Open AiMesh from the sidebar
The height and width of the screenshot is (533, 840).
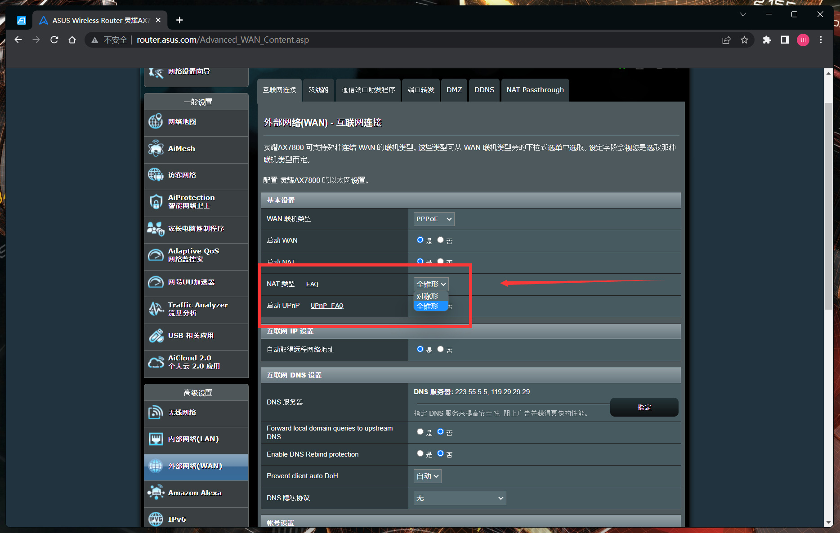pos(196,148)
